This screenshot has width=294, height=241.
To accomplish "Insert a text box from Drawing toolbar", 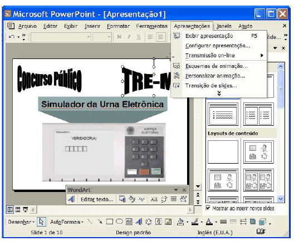I will click(129, 222).
